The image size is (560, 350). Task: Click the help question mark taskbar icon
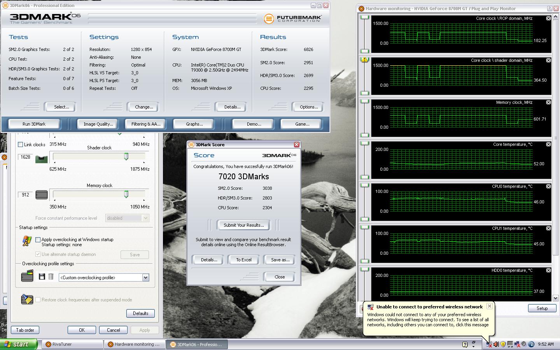coord(465,344)
